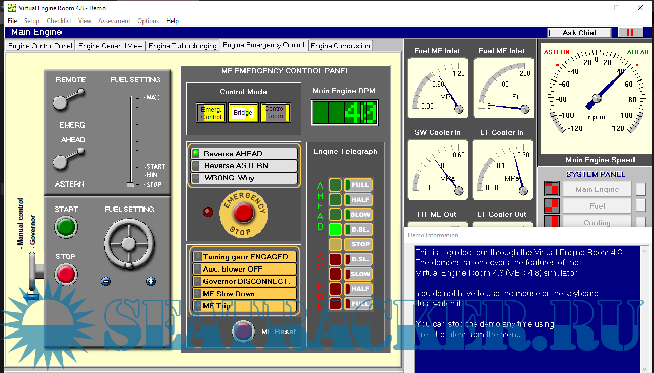Image resolution: width=654 pixels, height=373 pixels.
Task: Click the blue Manual control arrow
Action: point(31,296)
